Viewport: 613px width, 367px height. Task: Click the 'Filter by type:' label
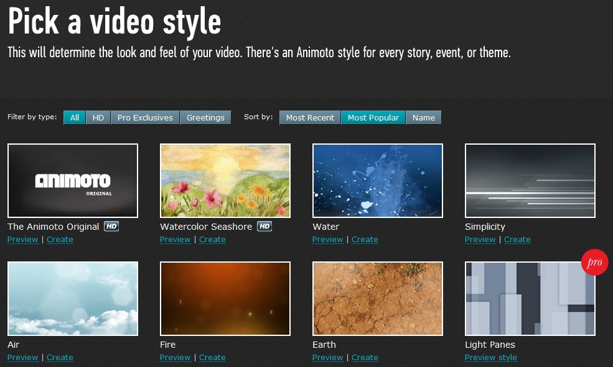click(x=32, y=117)
